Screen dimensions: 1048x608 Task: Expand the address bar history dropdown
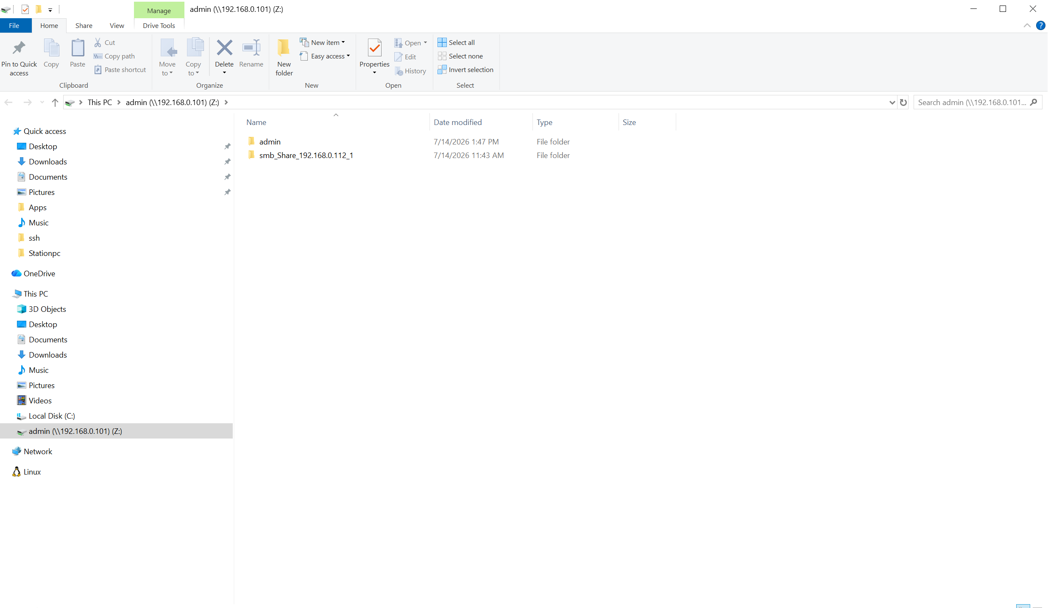click(x=892, y=102)
